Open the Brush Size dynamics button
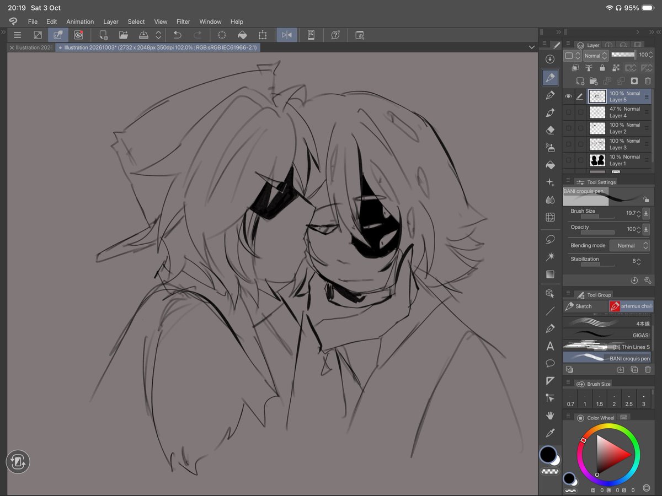 [646, 213]
